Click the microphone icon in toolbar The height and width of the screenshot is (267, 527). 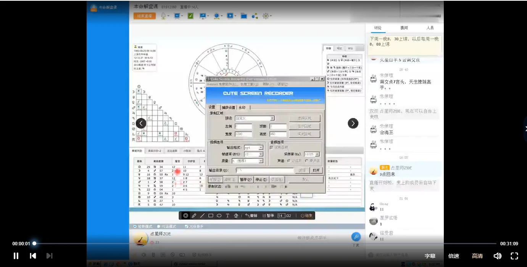pos(163,16)
